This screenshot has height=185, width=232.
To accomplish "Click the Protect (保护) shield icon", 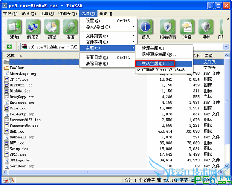I will pyautogui.click(x=206, y=27).
